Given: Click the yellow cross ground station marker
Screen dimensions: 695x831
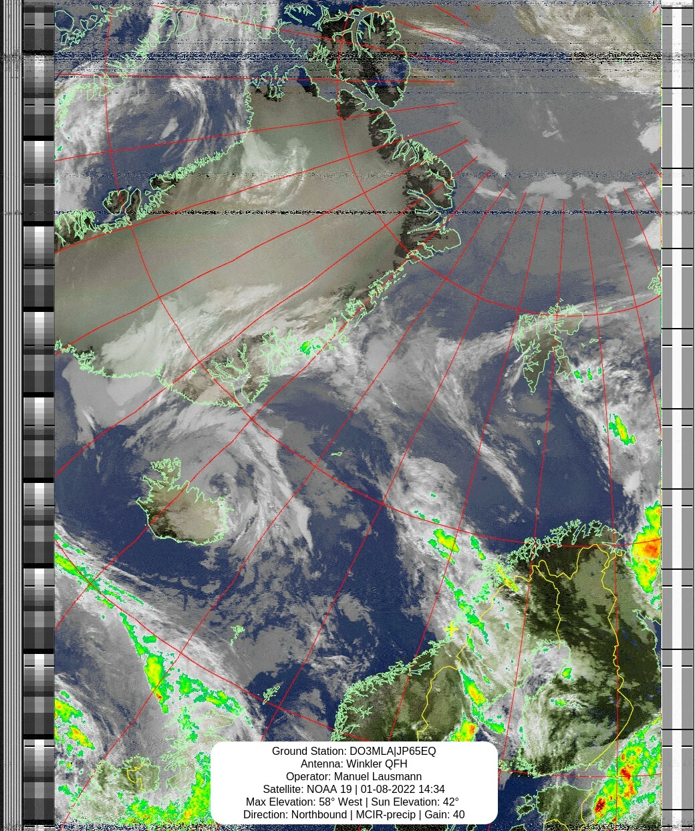Looking at the screenshot, I should click(452, 629).
